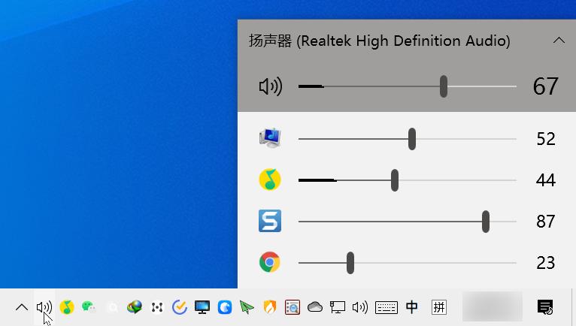Image resolution: width=576 pixels, height=326 pixels.
Task: Click the green paper plane tray icon
Action: point(247,307)
